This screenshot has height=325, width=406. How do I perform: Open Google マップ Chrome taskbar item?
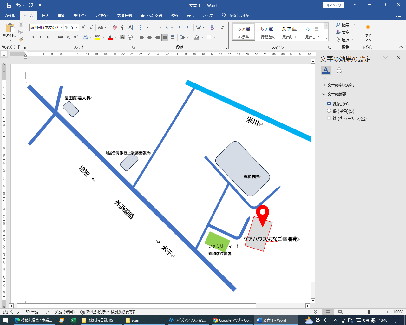pyautogui.click(x=232, y=320)
